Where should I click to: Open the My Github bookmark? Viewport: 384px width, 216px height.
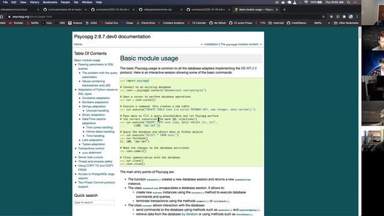point(217,23)
